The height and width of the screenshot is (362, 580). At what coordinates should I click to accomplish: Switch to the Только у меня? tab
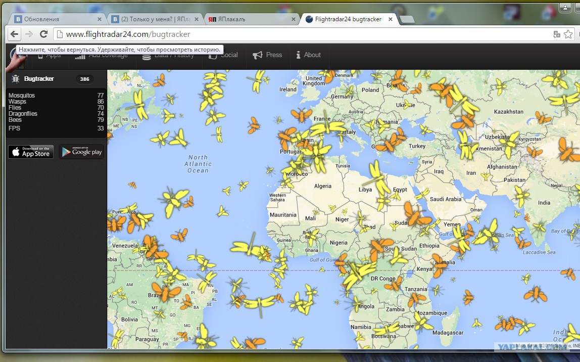coord(156,19)
